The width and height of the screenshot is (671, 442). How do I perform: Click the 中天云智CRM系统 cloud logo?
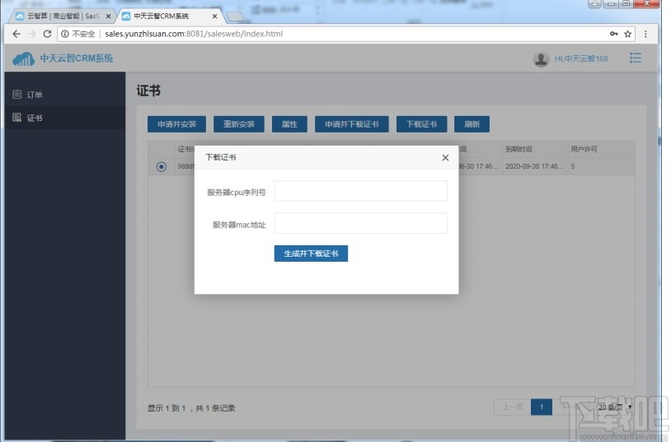click(x=23, y=58)
